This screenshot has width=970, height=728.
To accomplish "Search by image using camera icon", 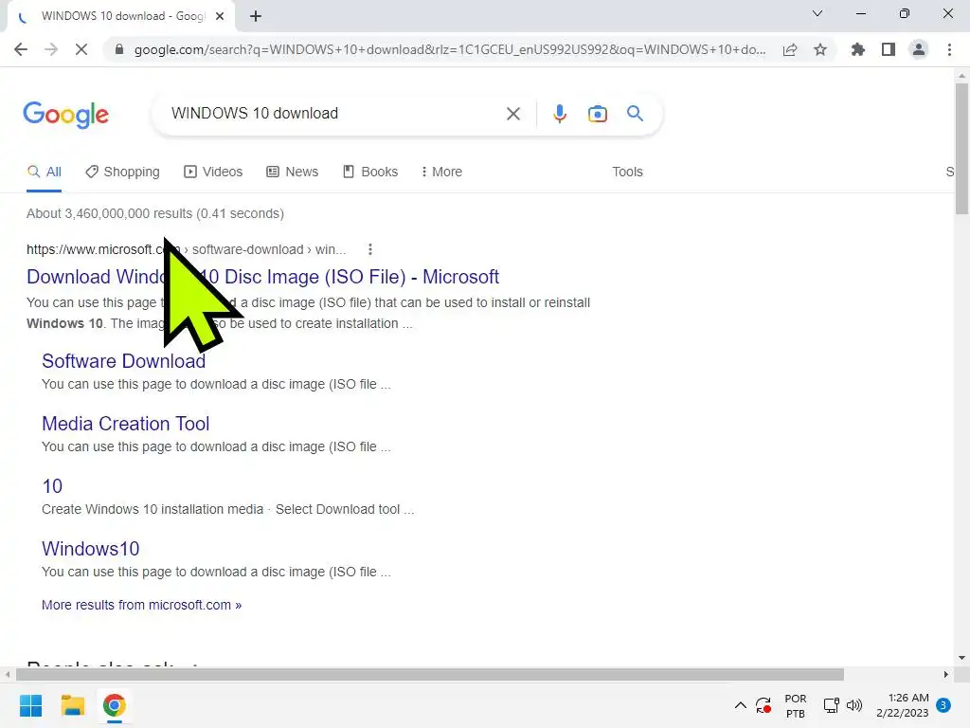I will click(597, 114).
